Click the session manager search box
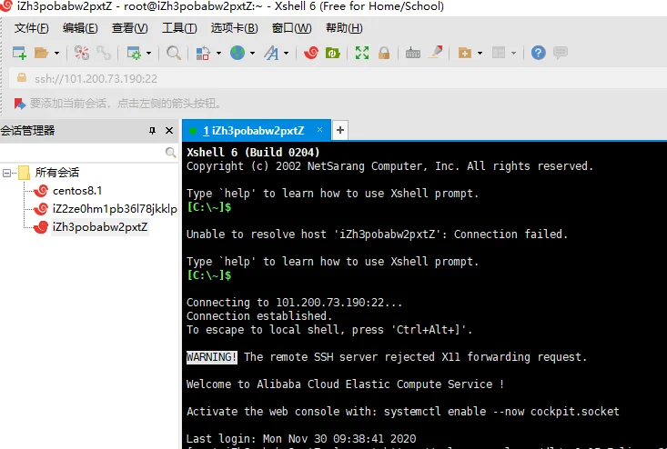 [81, 153]
